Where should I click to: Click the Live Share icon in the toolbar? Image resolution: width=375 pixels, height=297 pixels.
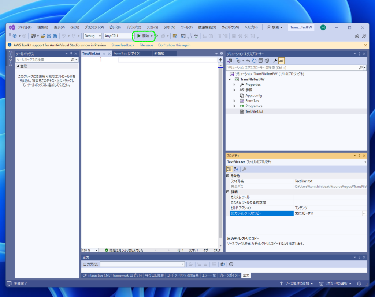point(357,36)
